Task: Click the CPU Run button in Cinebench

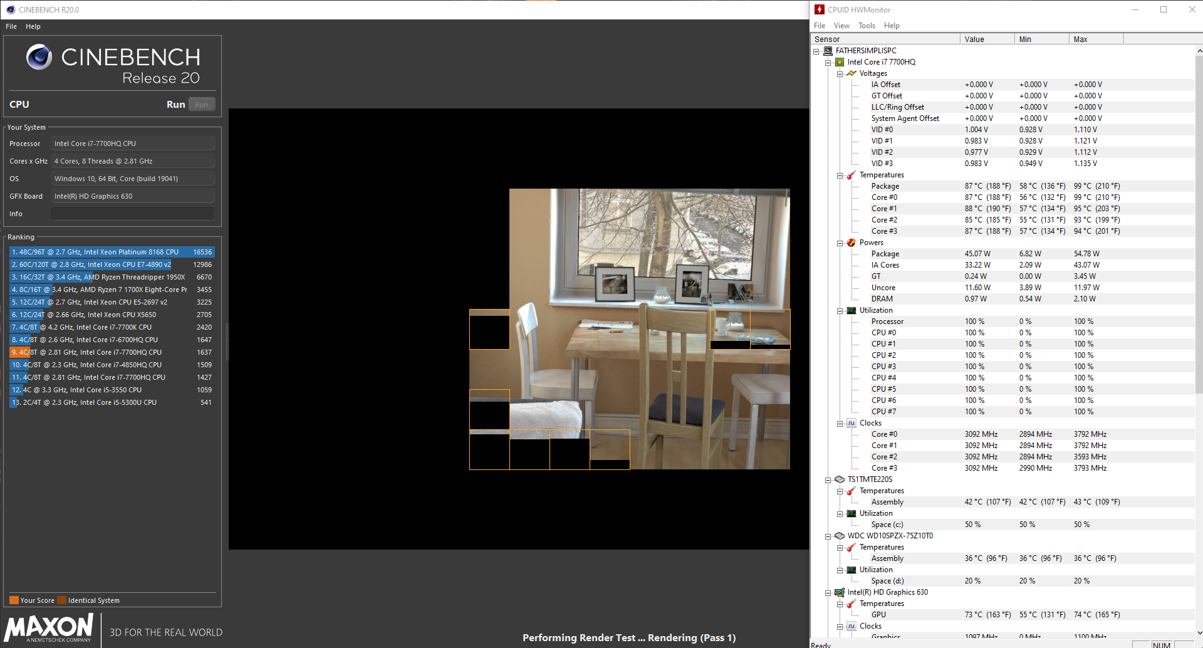Action: point(201,105)
